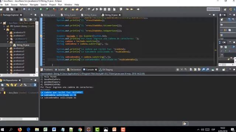Click the Open Console icon with dropdown

coord(224,70)
